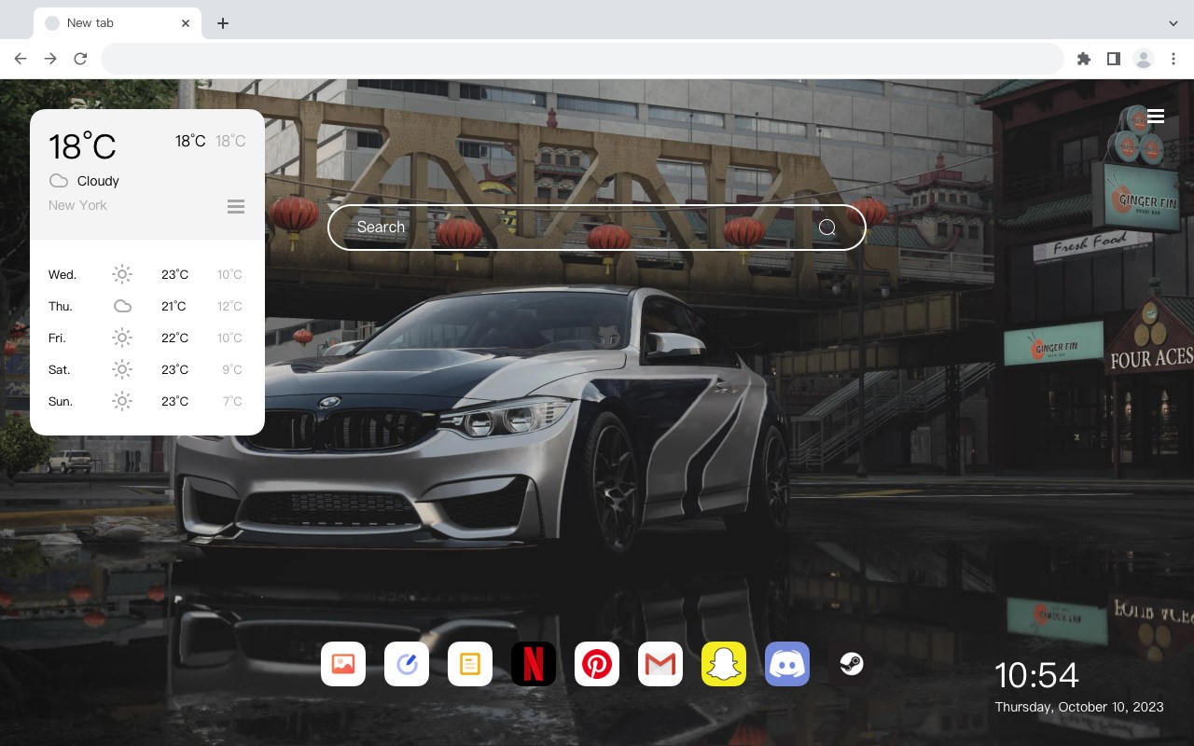This screenshot has height=746, width=1194.
Task: Click the Wed. sunny forecast icon
Action: [122, 274]
